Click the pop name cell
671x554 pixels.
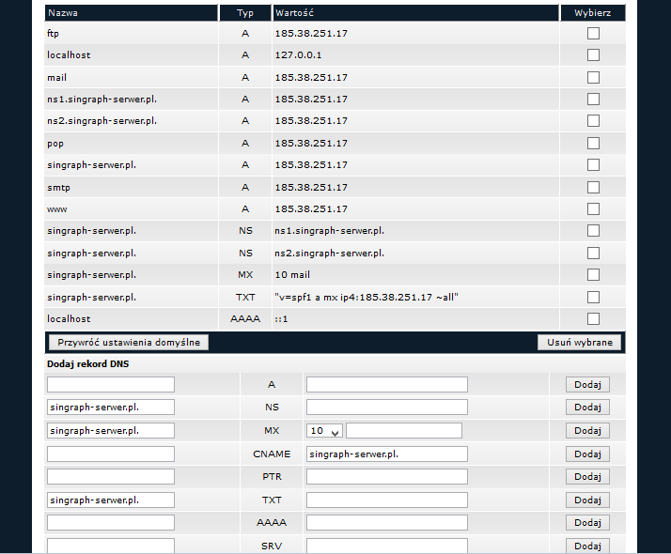pos(55,144)
